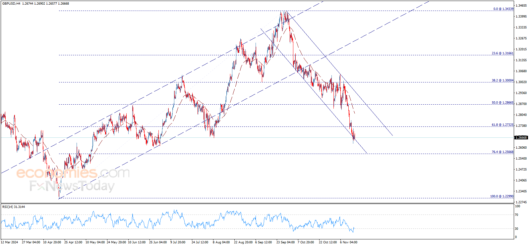
Task: Click the 10 Jun 12:00 time label
Action: pyautogui.click(x=137, y=242)
